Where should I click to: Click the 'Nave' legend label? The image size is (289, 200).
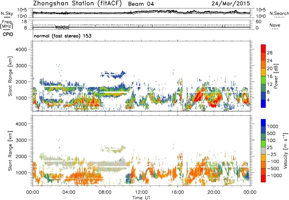[x=275, y=25]
